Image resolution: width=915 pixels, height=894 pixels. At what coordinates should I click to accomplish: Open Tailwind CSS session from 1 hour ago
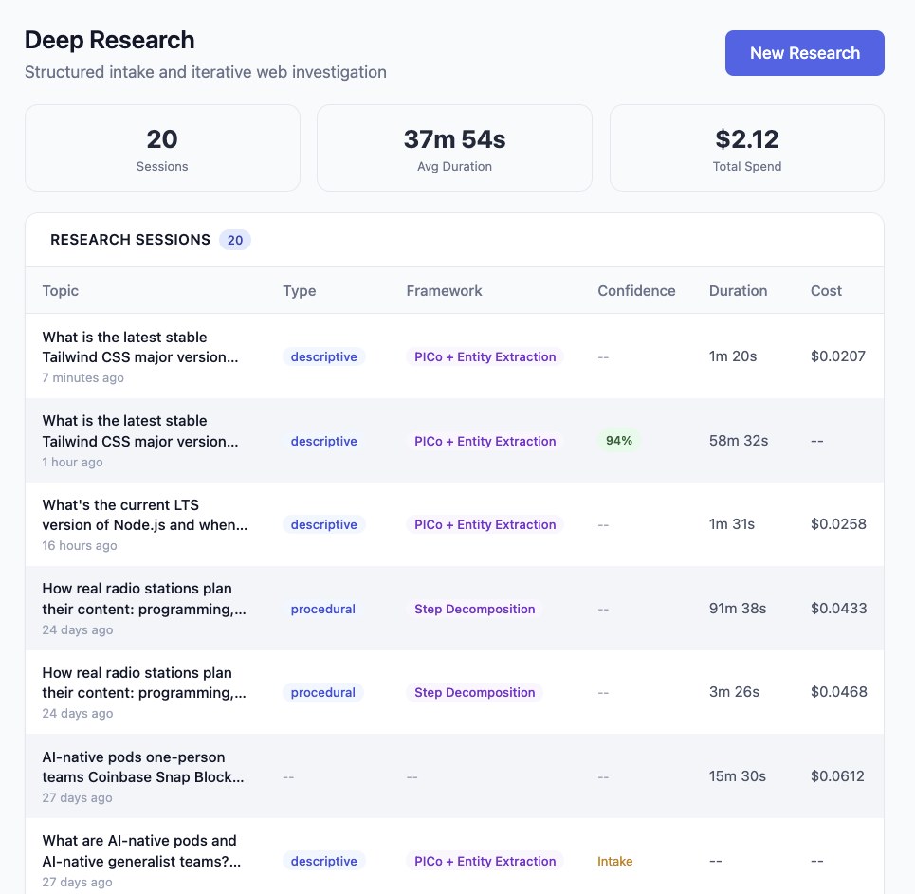pyautogui.click(x=454, y=441)
